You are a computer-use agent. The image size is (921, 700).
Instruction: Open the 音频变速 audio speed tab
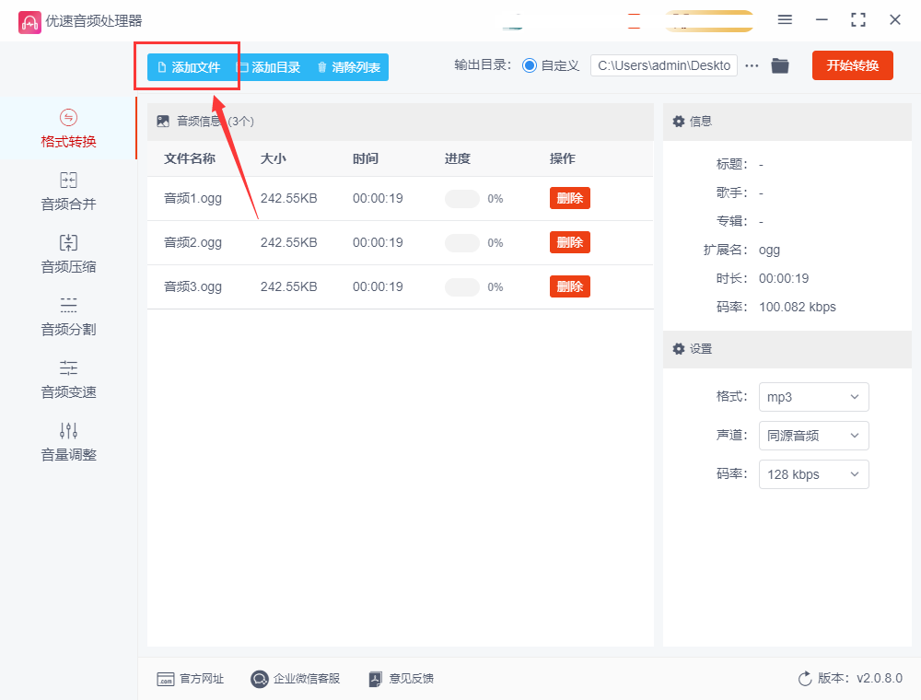[x=68, y=379]
